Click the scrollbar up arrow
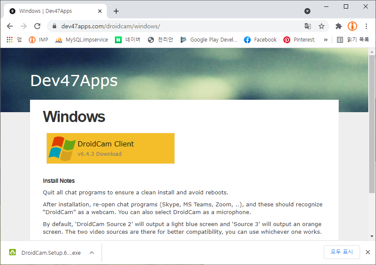This screenshot has height=265, width=376. [x=372, y=52]
